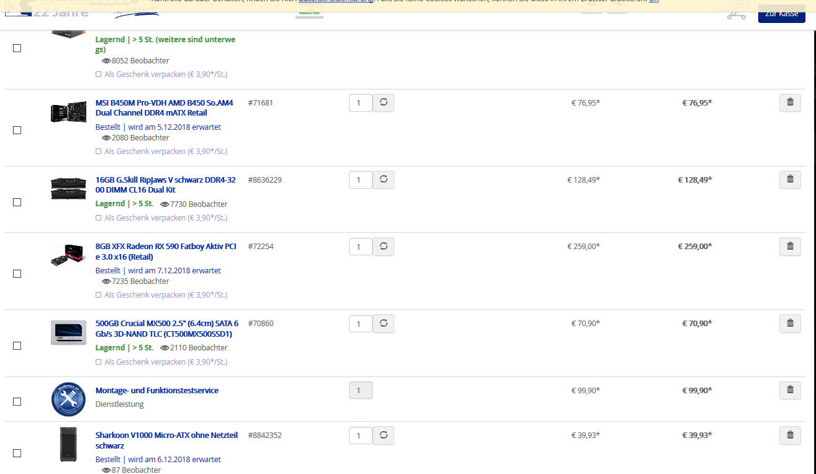
Task: Click article number #72254
Action: 260,247
